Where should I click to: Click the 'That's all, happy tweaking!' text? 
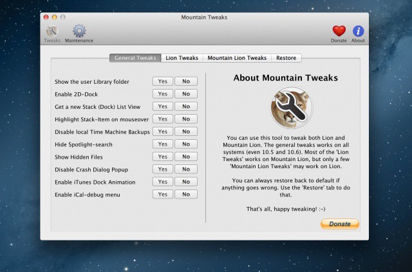[286, 209]
